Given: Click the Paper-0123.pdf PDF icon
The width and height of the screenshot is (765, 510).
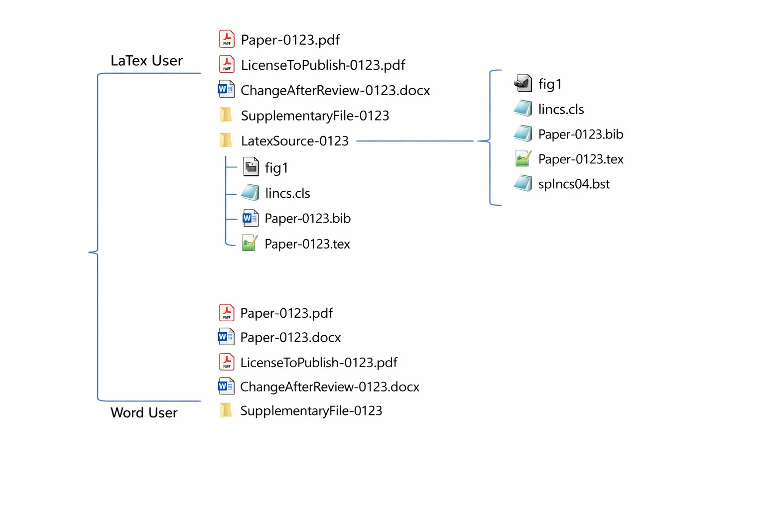Looking at the screenshot, I should tap(226, 38).
